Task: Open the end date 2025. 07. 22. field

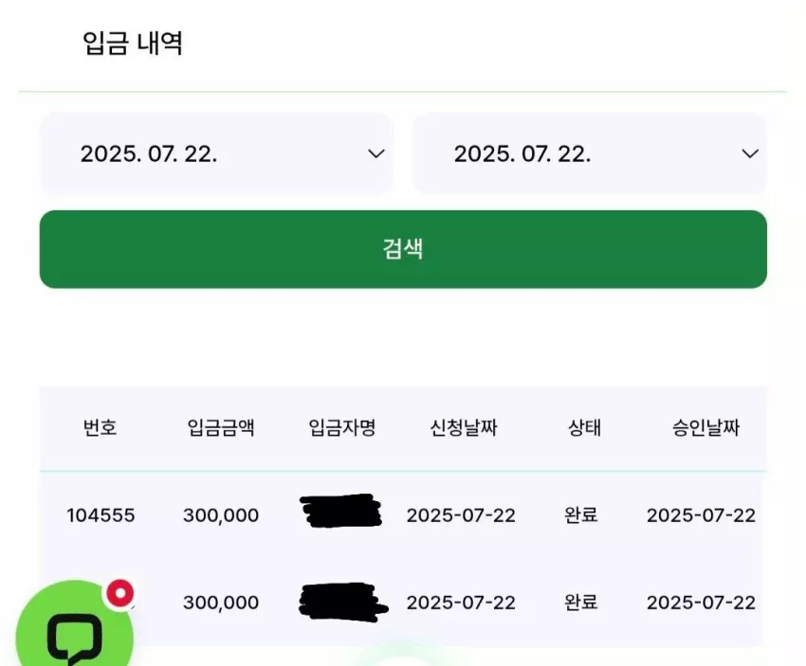Action: 590,153
